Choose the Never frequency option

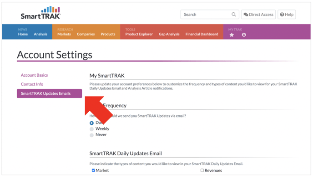coord(91,135)
